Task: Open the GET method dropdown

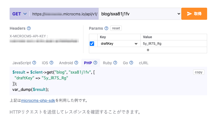Action: tap(19, 14)
